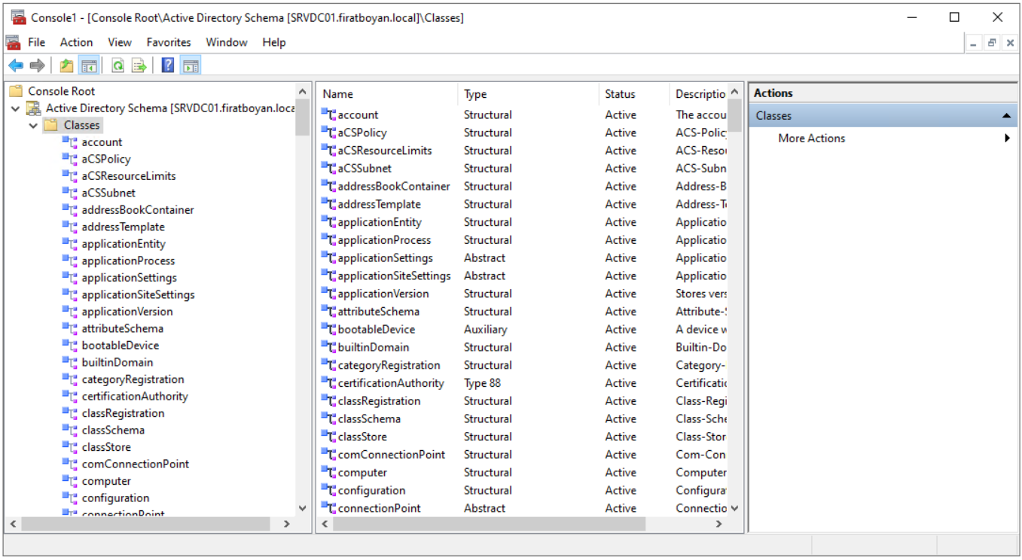Click the console toolbox icon beside File menu
The image size is (1022, 560).
[x=13, y=42]
